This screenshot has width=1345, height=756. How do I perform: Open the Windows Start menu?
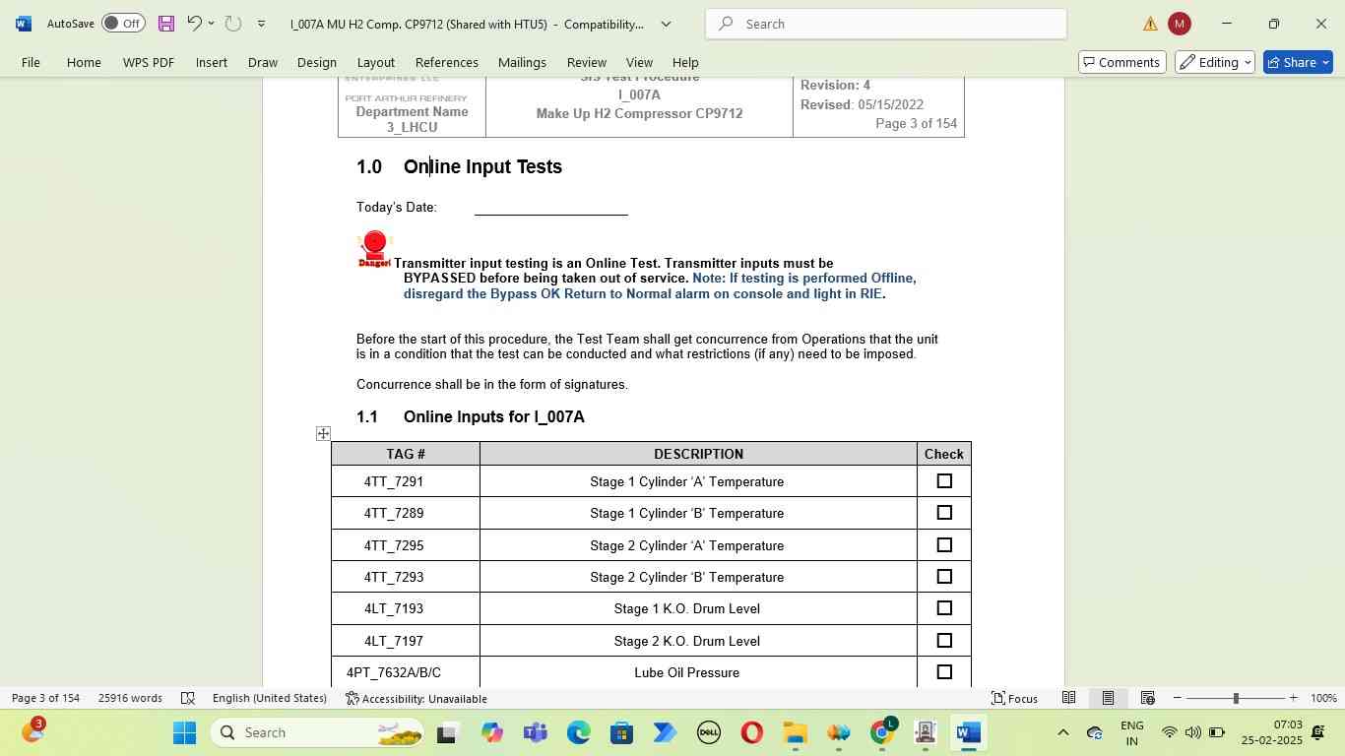coord(185,732)
